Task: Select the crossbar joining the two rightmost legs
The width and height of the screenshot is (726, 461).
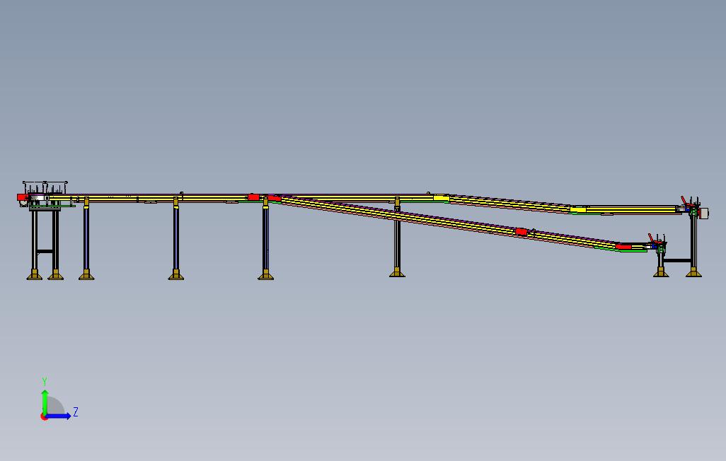Action: 677,261
